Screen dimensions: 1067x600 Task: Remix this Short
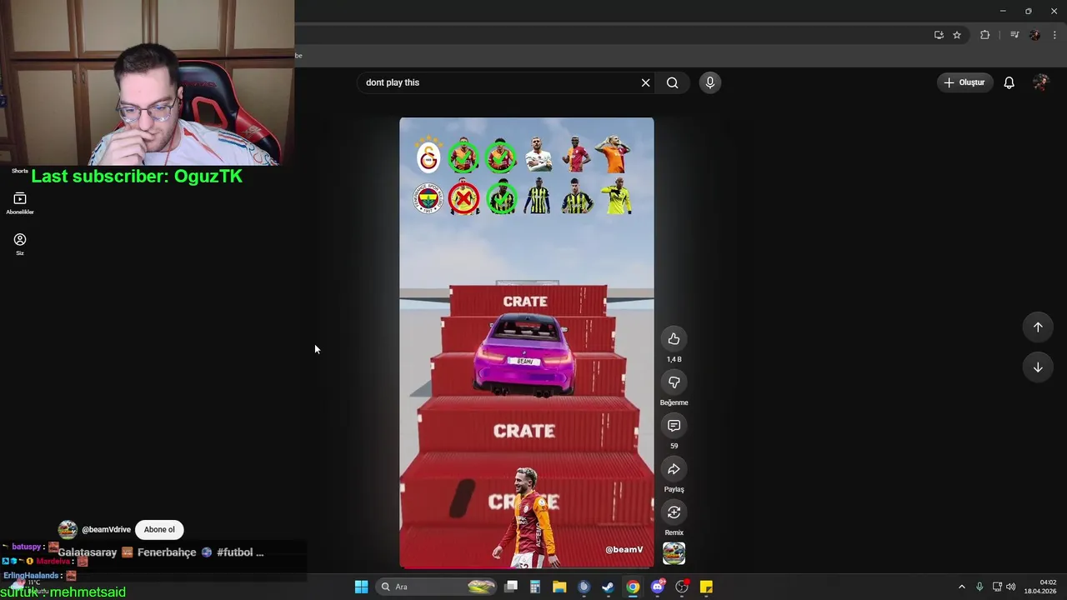tap(674, 512)
